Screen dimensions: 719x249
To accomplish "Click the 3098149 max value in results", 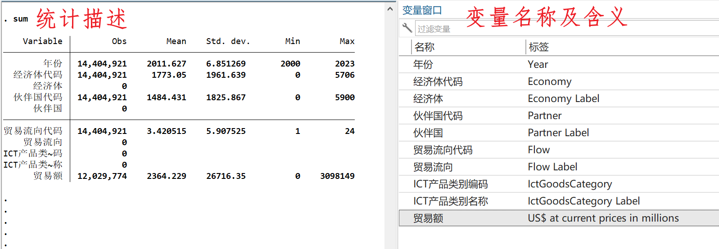I will click(x=337, y=176).
